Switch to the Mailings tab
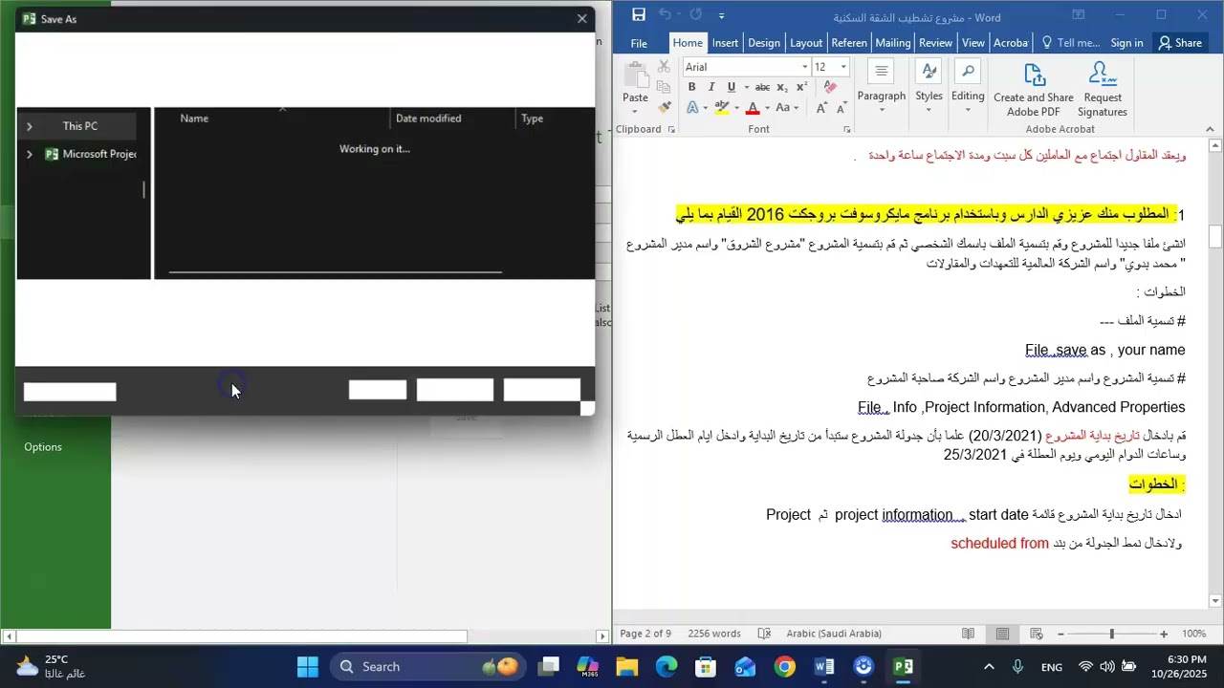Image resolution: width=1224 pixels, height=688 pixels. pos(893,43)
